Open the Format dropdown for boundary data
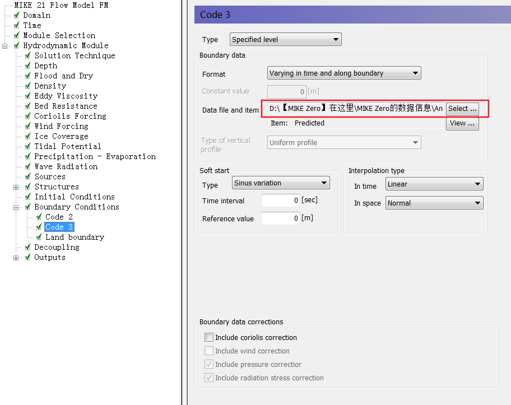 tap(344, 73)
